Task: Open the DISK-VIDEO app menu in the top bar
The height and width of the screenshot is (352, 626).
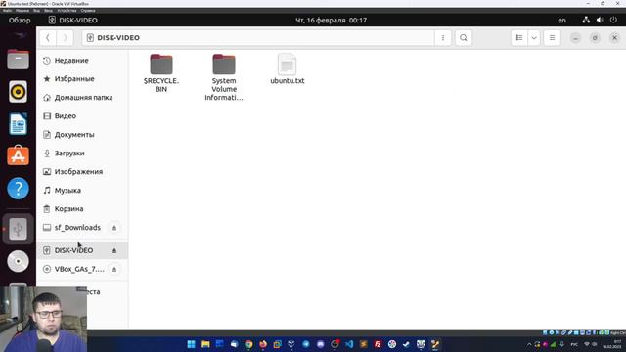Action: pos(72,20)
